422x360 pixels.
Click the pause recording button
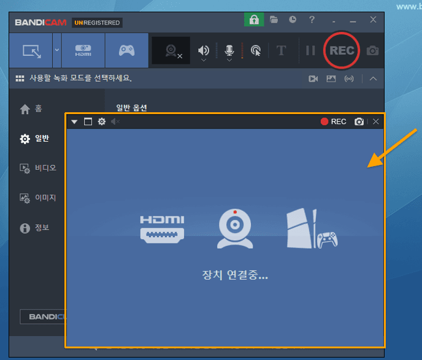[x=310, y=50]
